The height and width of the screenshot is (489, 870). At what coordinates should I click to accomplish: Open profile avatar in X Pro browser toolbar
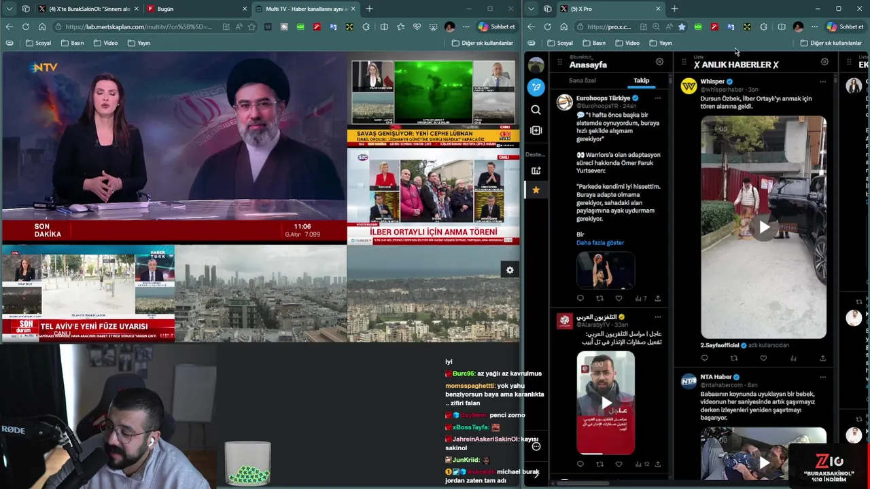[x=798, y=26]
